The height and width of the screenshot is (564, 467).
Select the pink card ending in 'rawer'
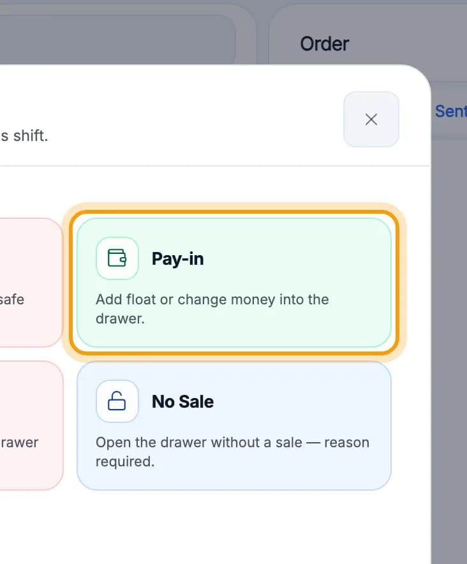(32, 426)
